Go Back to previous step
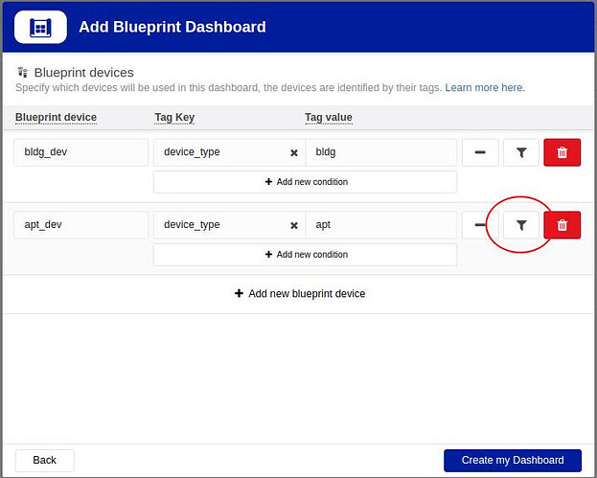597x478 pixels. (x=45, y=460)
